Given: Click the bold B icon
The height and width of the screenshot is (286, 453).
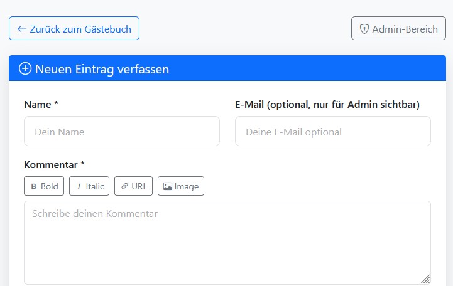Looking at the screenshot, I should coord(34,186).
